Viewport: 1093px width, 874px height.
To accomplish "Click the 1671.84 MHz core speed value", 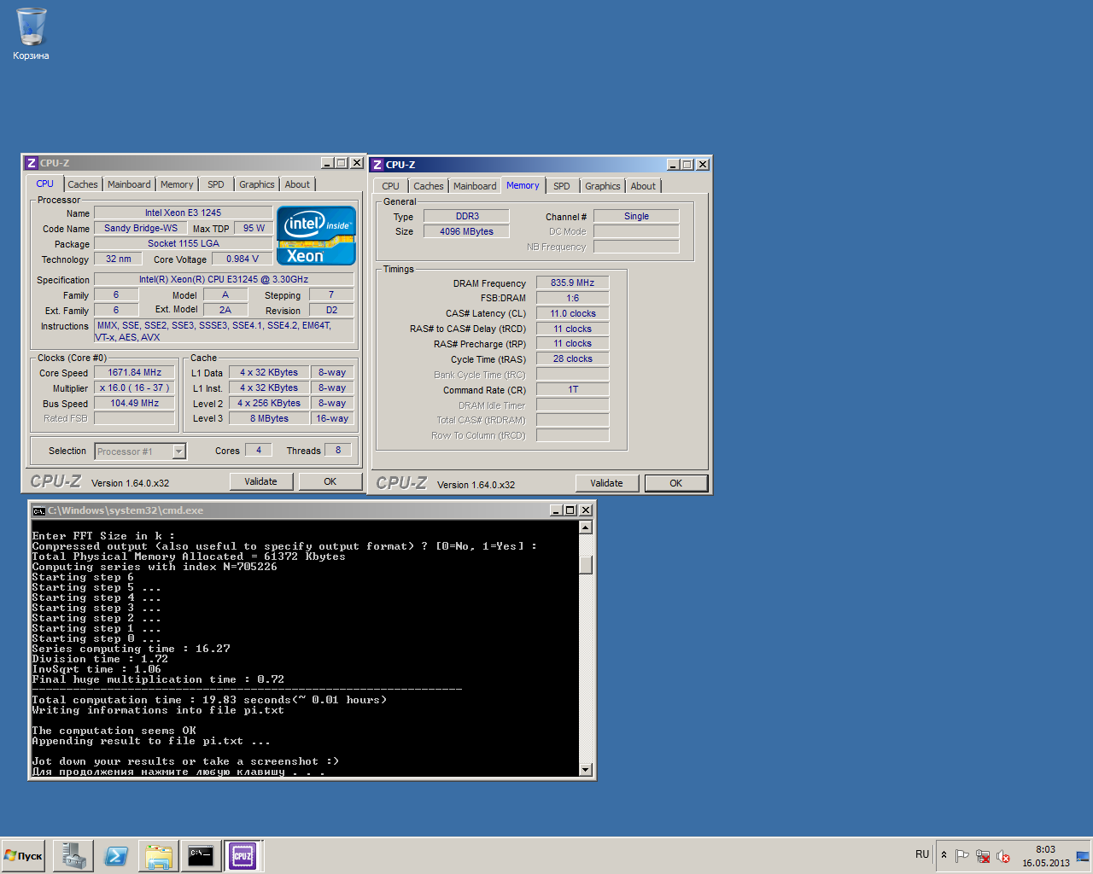I will click(x=135, y=372).
